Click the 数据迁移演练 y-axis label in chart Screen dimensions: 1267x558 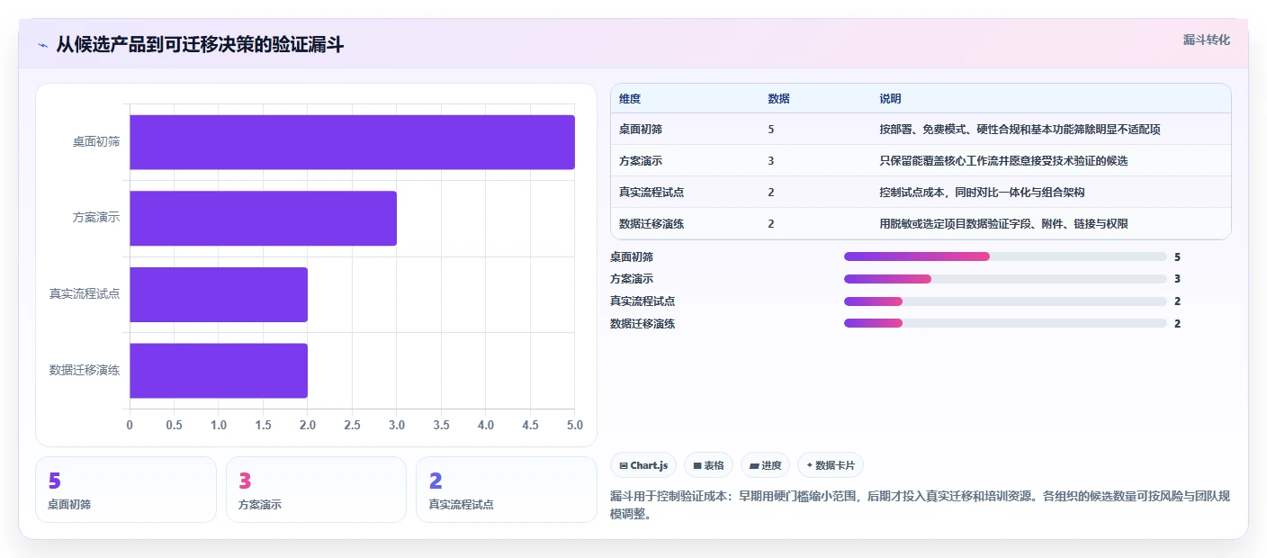[85, 371]
